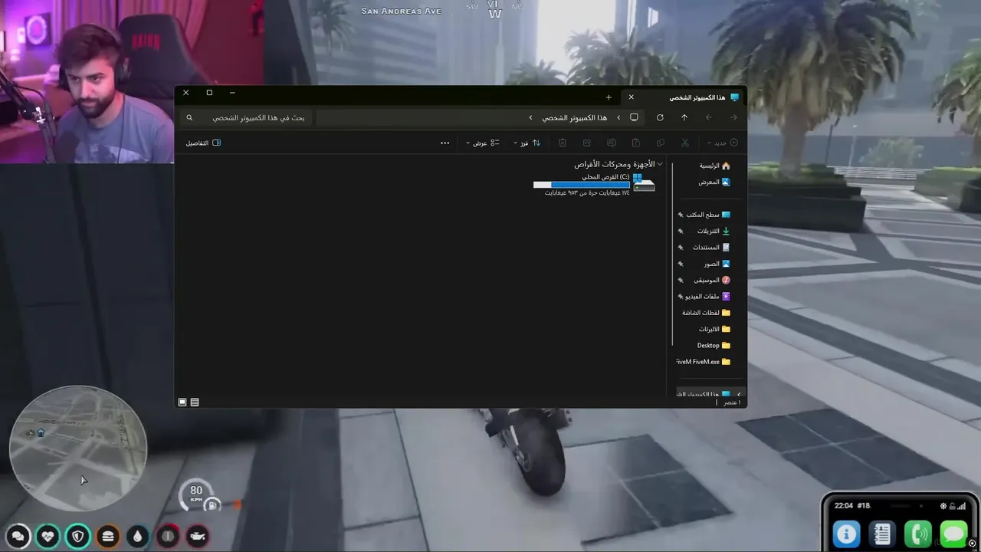Switch to details list view at bottom
This screenshot has height=552, width=981.
[195, 402]
